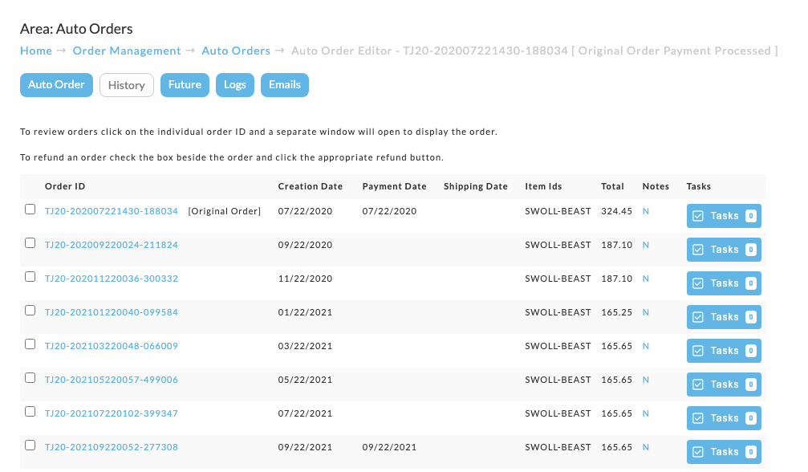Open notes N link for order created 09/22/2021
The image size is (808, 472).
tap(646, 447)
